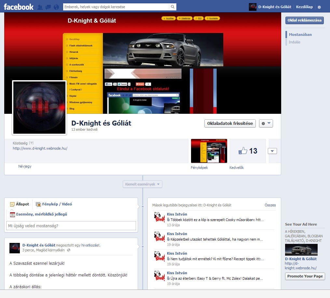Click the Mustang ad thumbnail
330x298 pixels.
(x=301, y=250)
